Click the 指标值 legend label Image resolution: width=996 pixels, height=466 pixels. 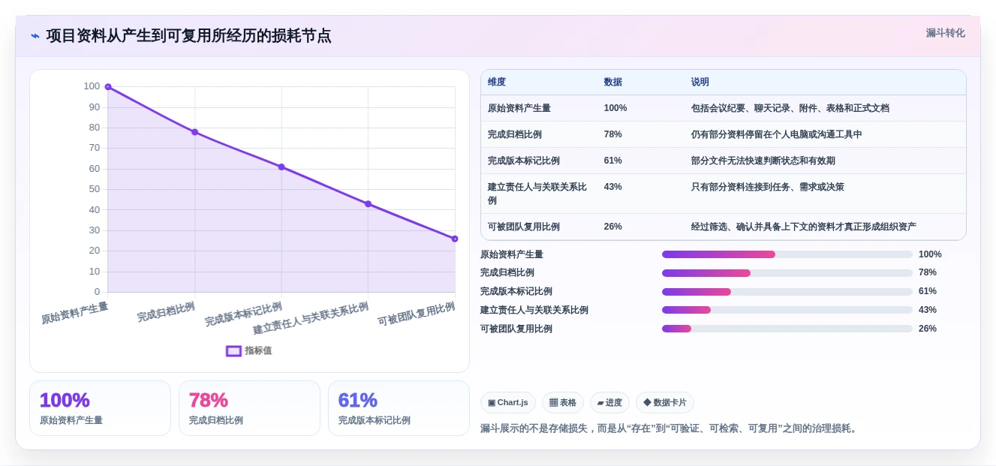[x=258, y=350]
